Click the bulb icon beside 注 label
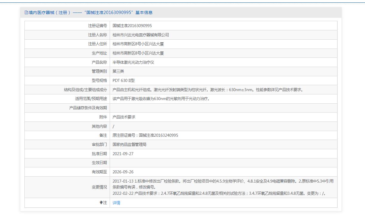 pos(101,203)
